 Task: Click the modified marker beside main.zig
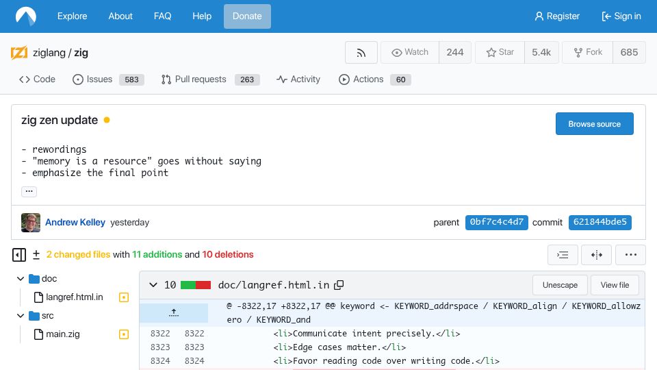click(124, 334)
